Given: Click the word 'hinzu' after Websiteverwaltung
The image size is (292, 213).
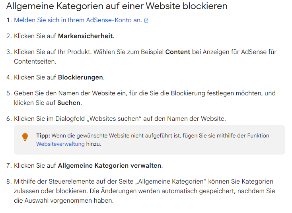Looking at the screenshot, I should pyautogui.click(x=93, y=144).
